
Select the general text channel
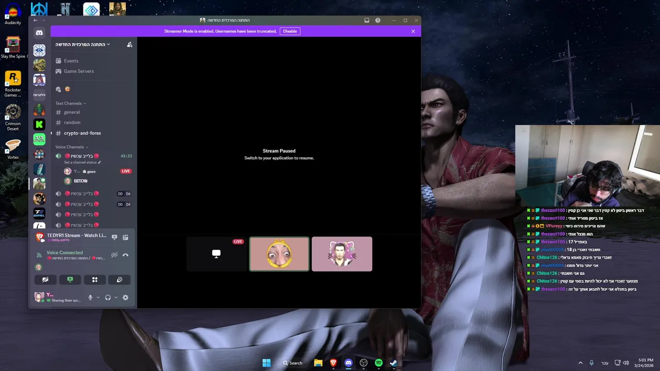93,112
